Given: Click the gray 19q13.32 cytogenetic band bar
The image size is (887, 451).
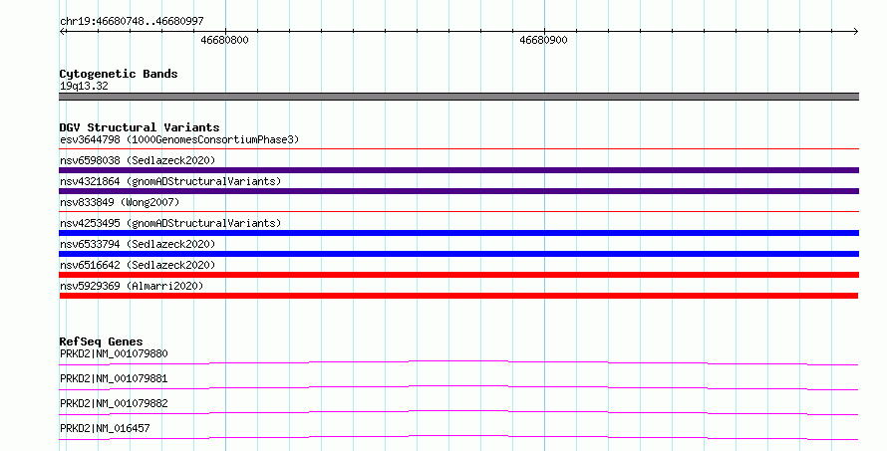Looking at the screenshot, I should [458, 97].
